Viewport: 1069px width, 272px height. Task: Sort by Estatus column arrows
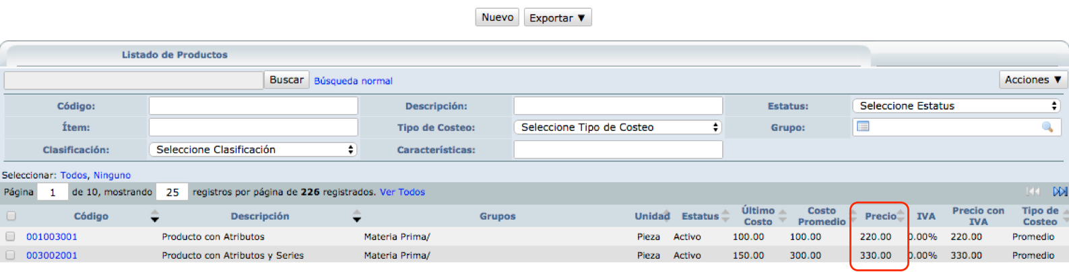[x=725, y=216]
